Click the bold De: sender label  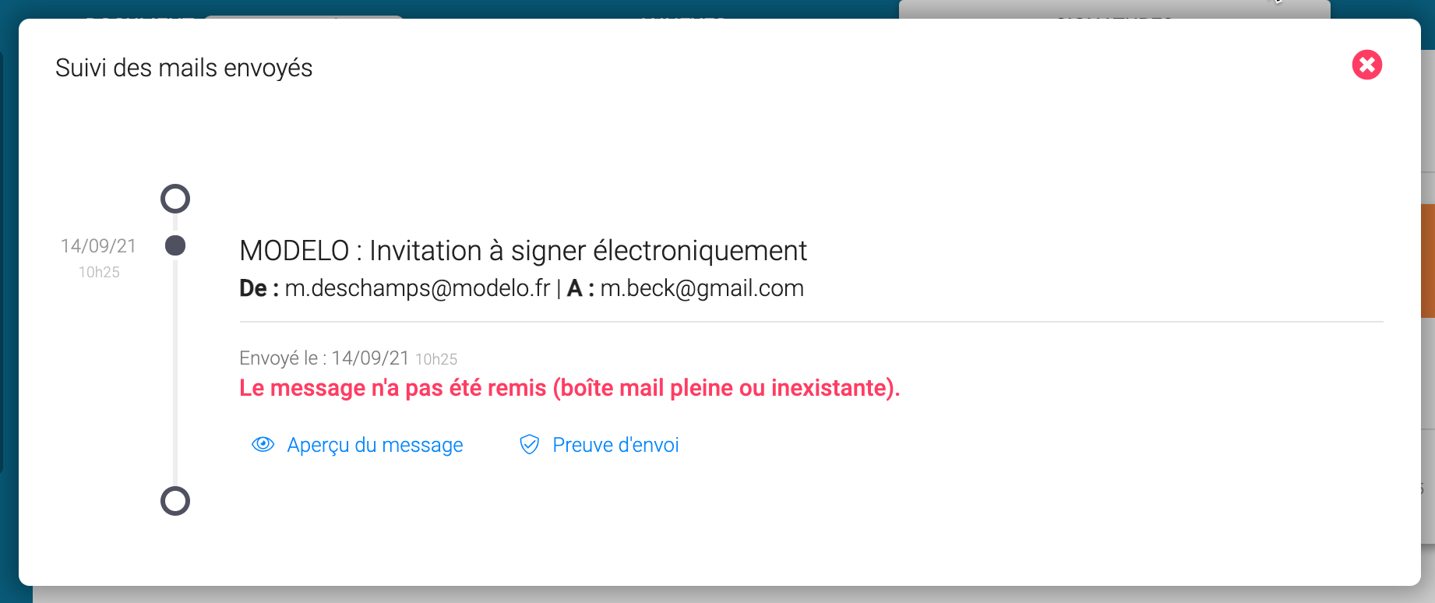click(x=259, y=288)
